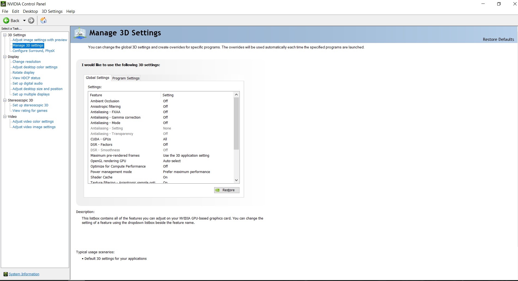
Task: Select the DSR - Factors row
Action: click(x=161, y=145)
